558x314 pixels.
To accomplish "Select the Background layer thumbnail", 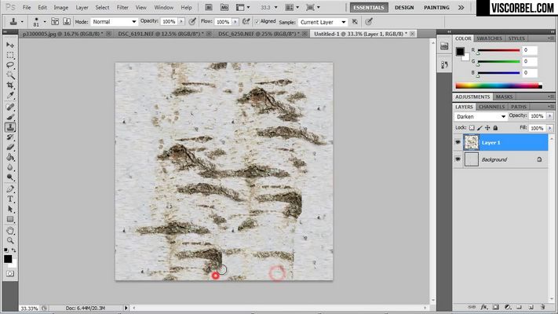I will (472, 159).
